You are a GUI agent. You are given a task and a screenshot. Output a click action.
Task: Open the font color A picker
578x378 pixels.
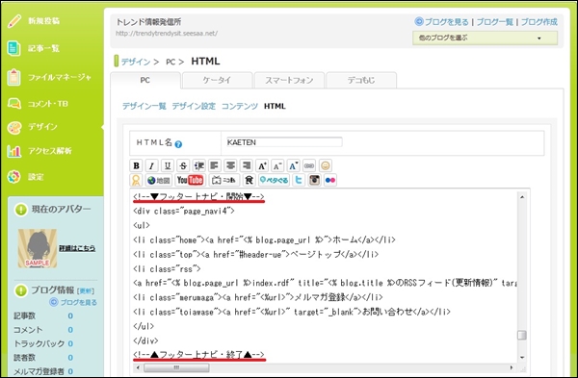click(x=294, y=166)
